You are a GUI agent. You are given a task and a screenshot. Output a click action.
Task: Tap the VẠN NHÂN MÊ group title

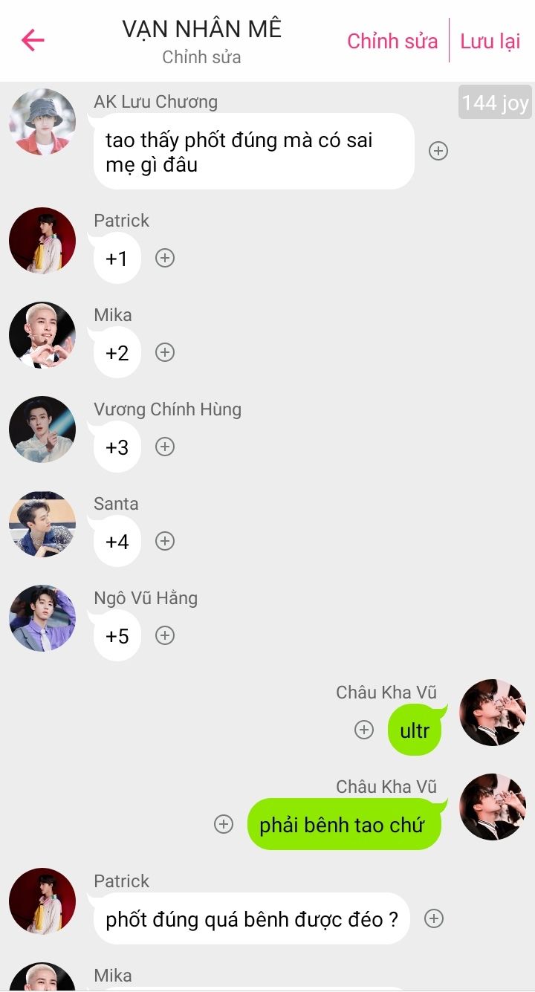(201, 29)
